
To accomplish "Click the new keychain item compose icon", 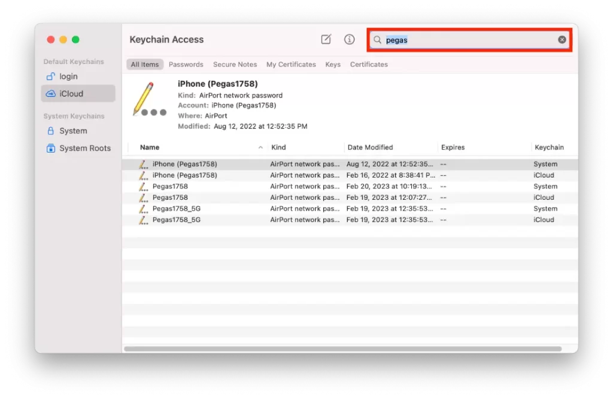I will (326, 39).
